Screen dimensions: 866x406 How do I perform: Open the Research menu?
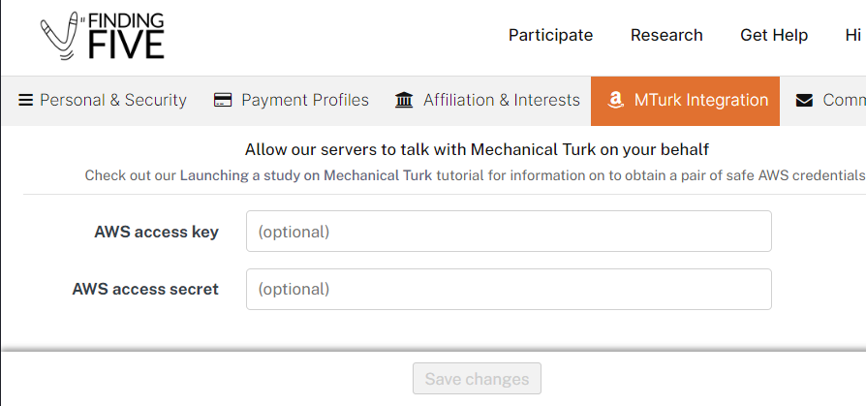[666, 35]
